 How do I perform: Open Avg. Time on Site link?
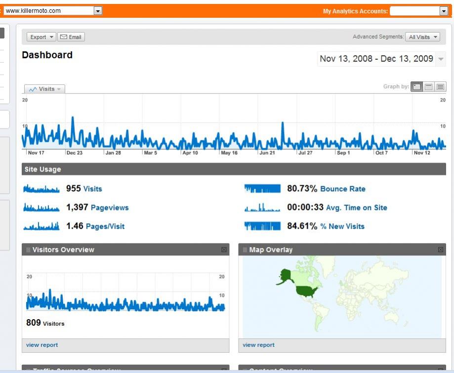pos(356,208)
